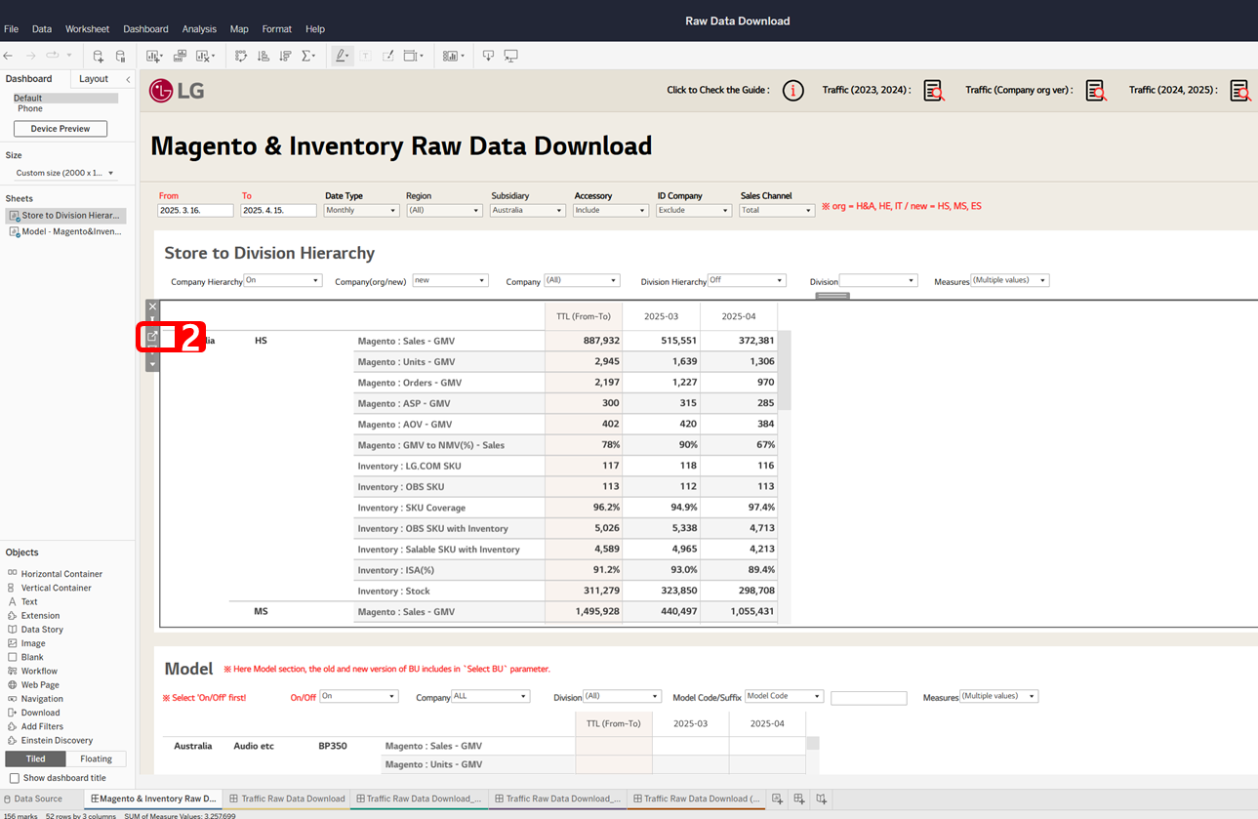This screenshot has width=1258, height=819.
Task: Open the Guide info icon
Action: pyautogui.click(x=792, y=91)
